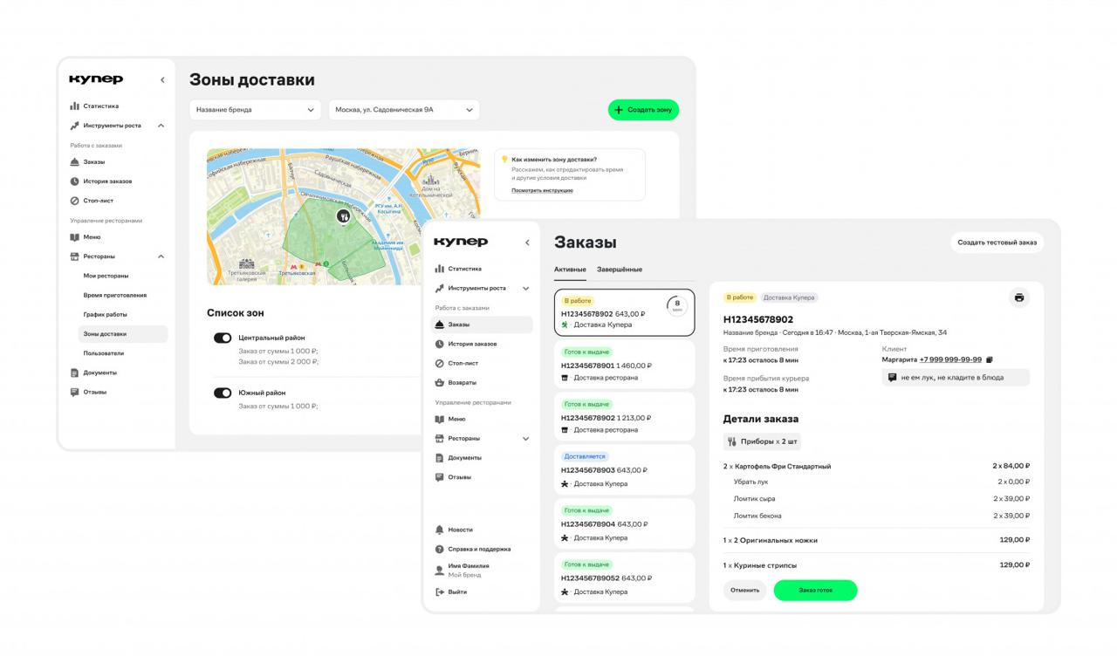Expand Рестораны in the orders sidebar
Screen dimensions: 1117x670
coord(525,438)
